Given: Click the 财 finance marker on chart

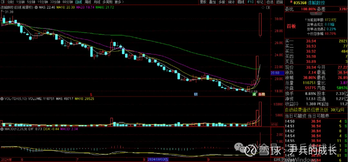Looking at the screenshot, I should tap(196, 94).
